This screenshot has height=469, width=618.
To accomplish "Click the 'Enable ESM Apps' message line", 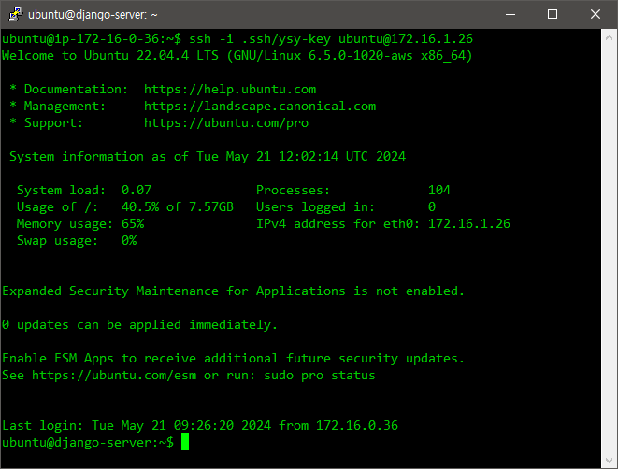I will point(234,359).
